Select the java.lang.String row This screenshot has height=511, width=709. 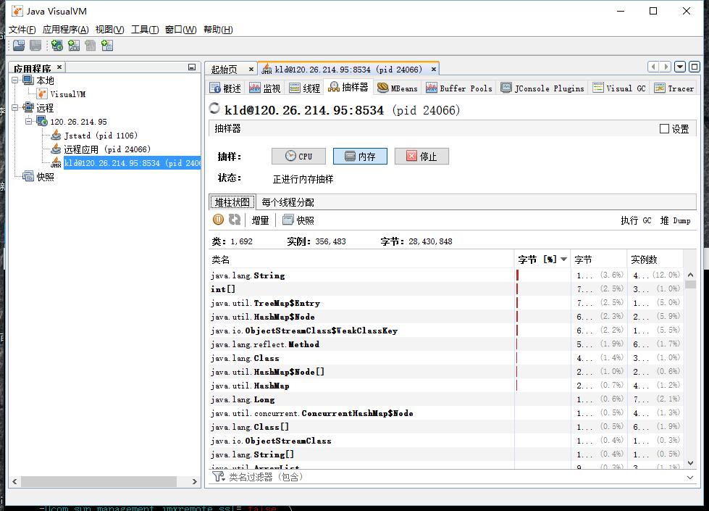coord(446,275)
